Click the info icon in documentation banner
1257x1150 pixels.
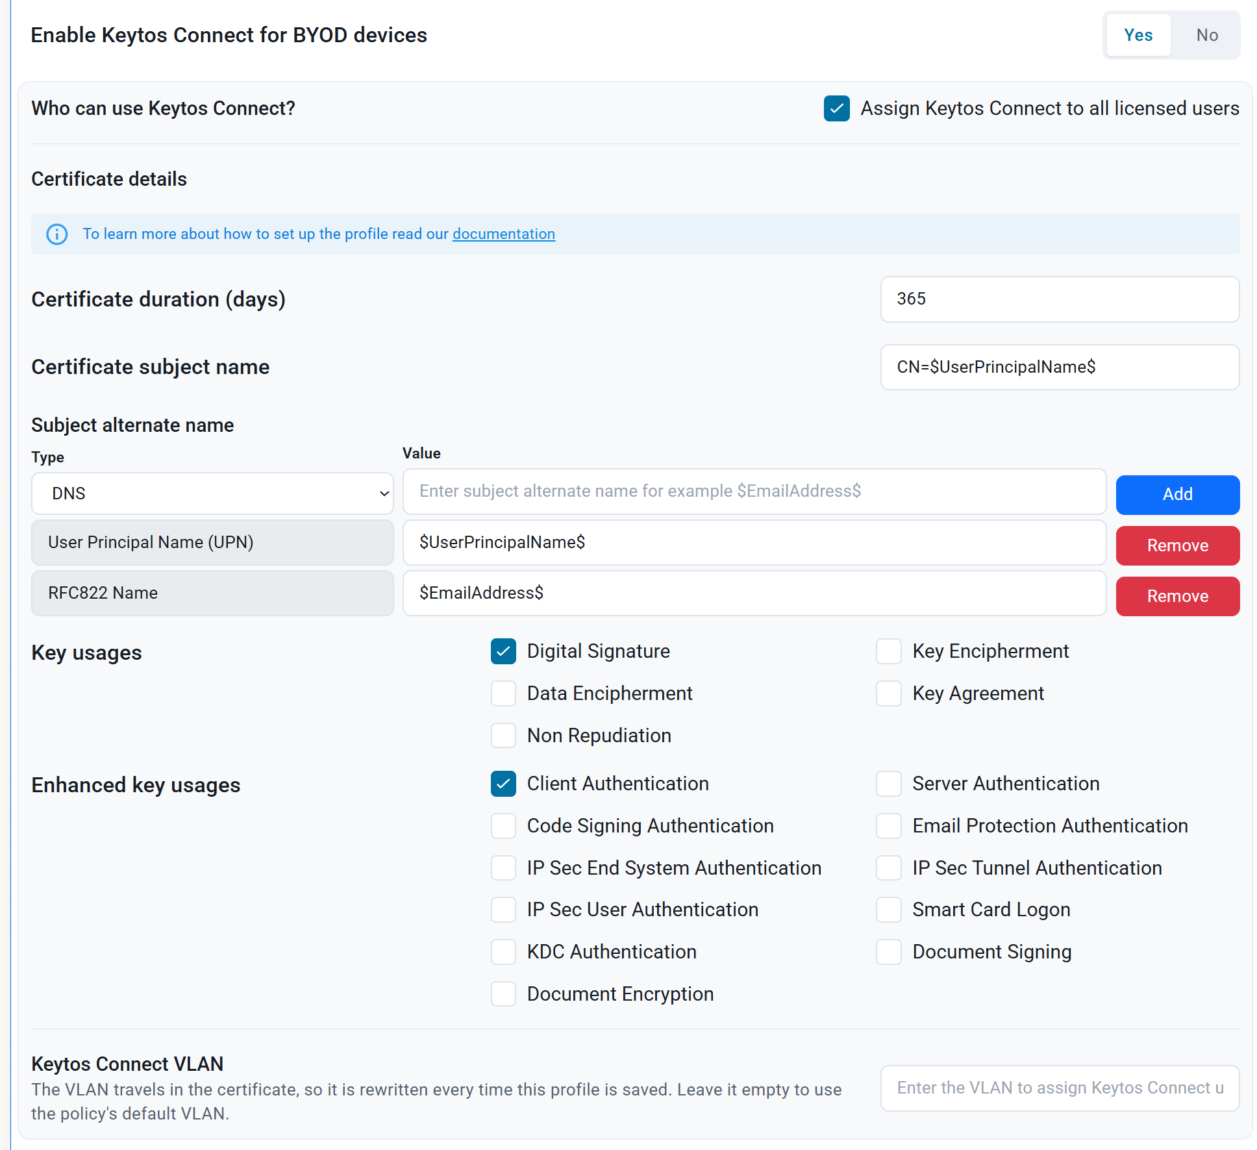57,234
